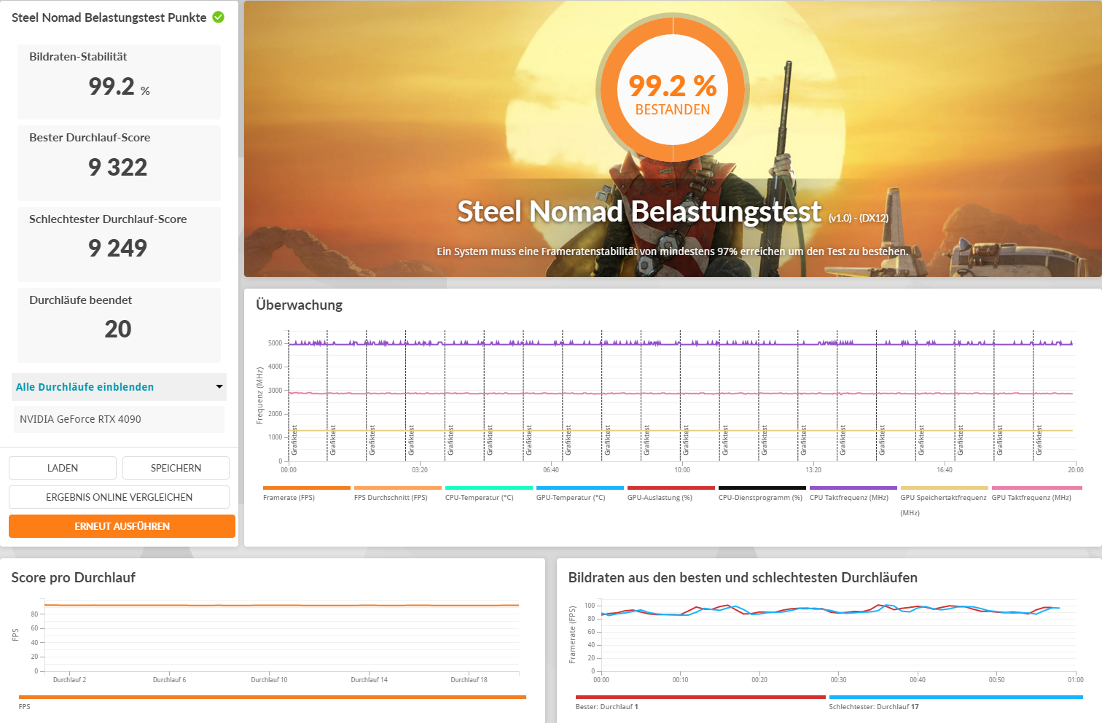The image size is (1102, 723).
Task: Click the Durchlauf 18 axis label
Action: [469, 680]
